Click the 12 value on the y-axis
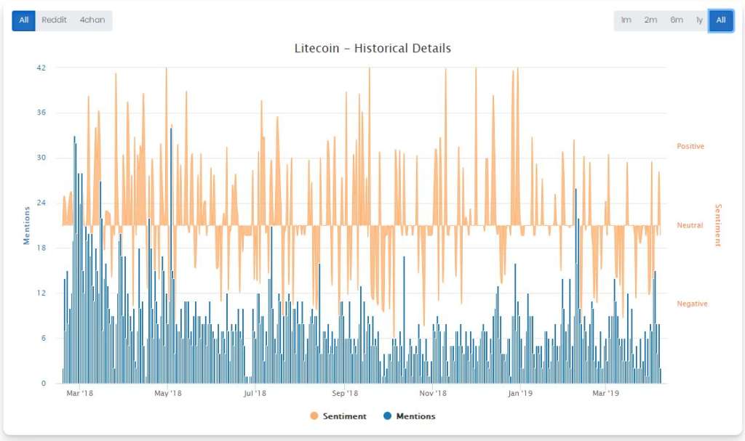745x441 pixels. [x=41, y=293]
